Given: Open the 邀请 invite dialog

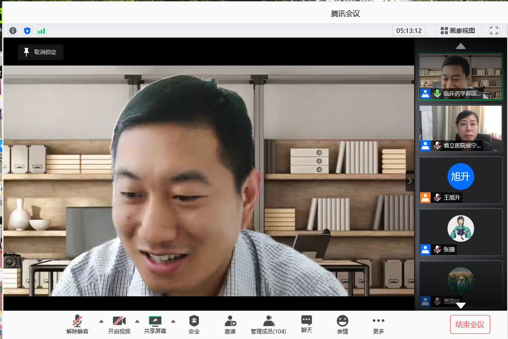Looking at the screenshot, I should (230, 324).
